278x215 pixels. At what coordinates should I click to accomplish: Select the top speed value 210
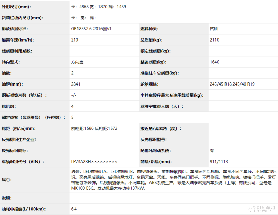pyautogui.click(x=75, y=40)
